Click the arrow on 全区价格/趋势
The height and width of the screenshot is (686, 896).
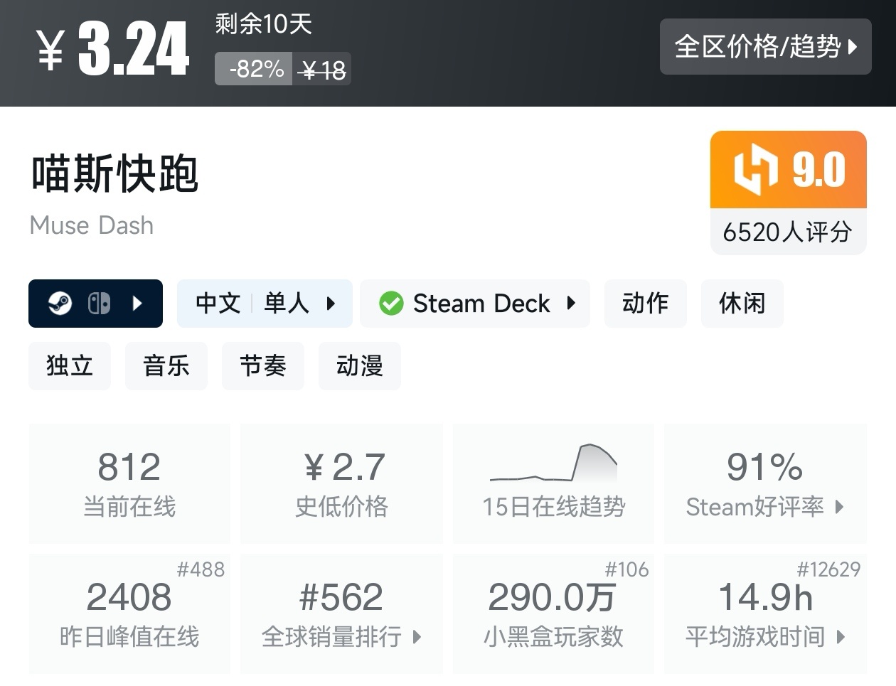coord(853,47)
